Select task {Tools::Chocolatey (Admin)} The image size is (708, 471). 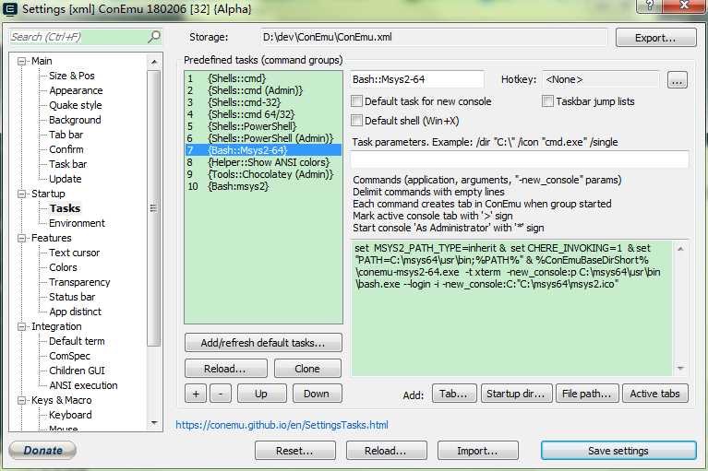click(263, 174)
